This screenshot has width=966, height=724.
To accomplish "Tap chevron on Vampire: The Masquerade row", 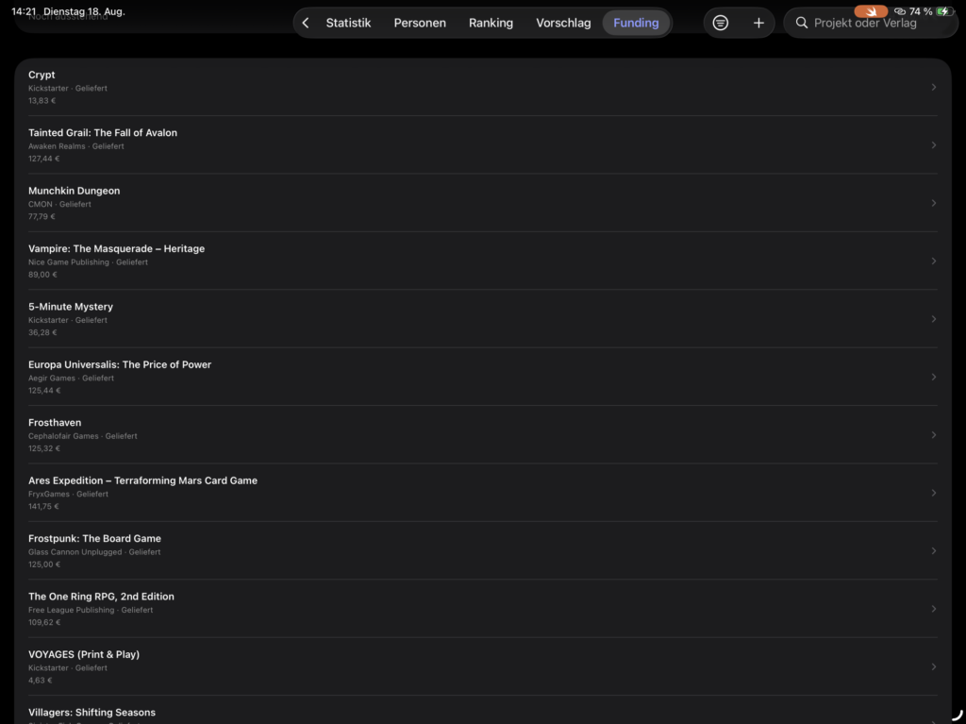I will [x=933, y=261].
